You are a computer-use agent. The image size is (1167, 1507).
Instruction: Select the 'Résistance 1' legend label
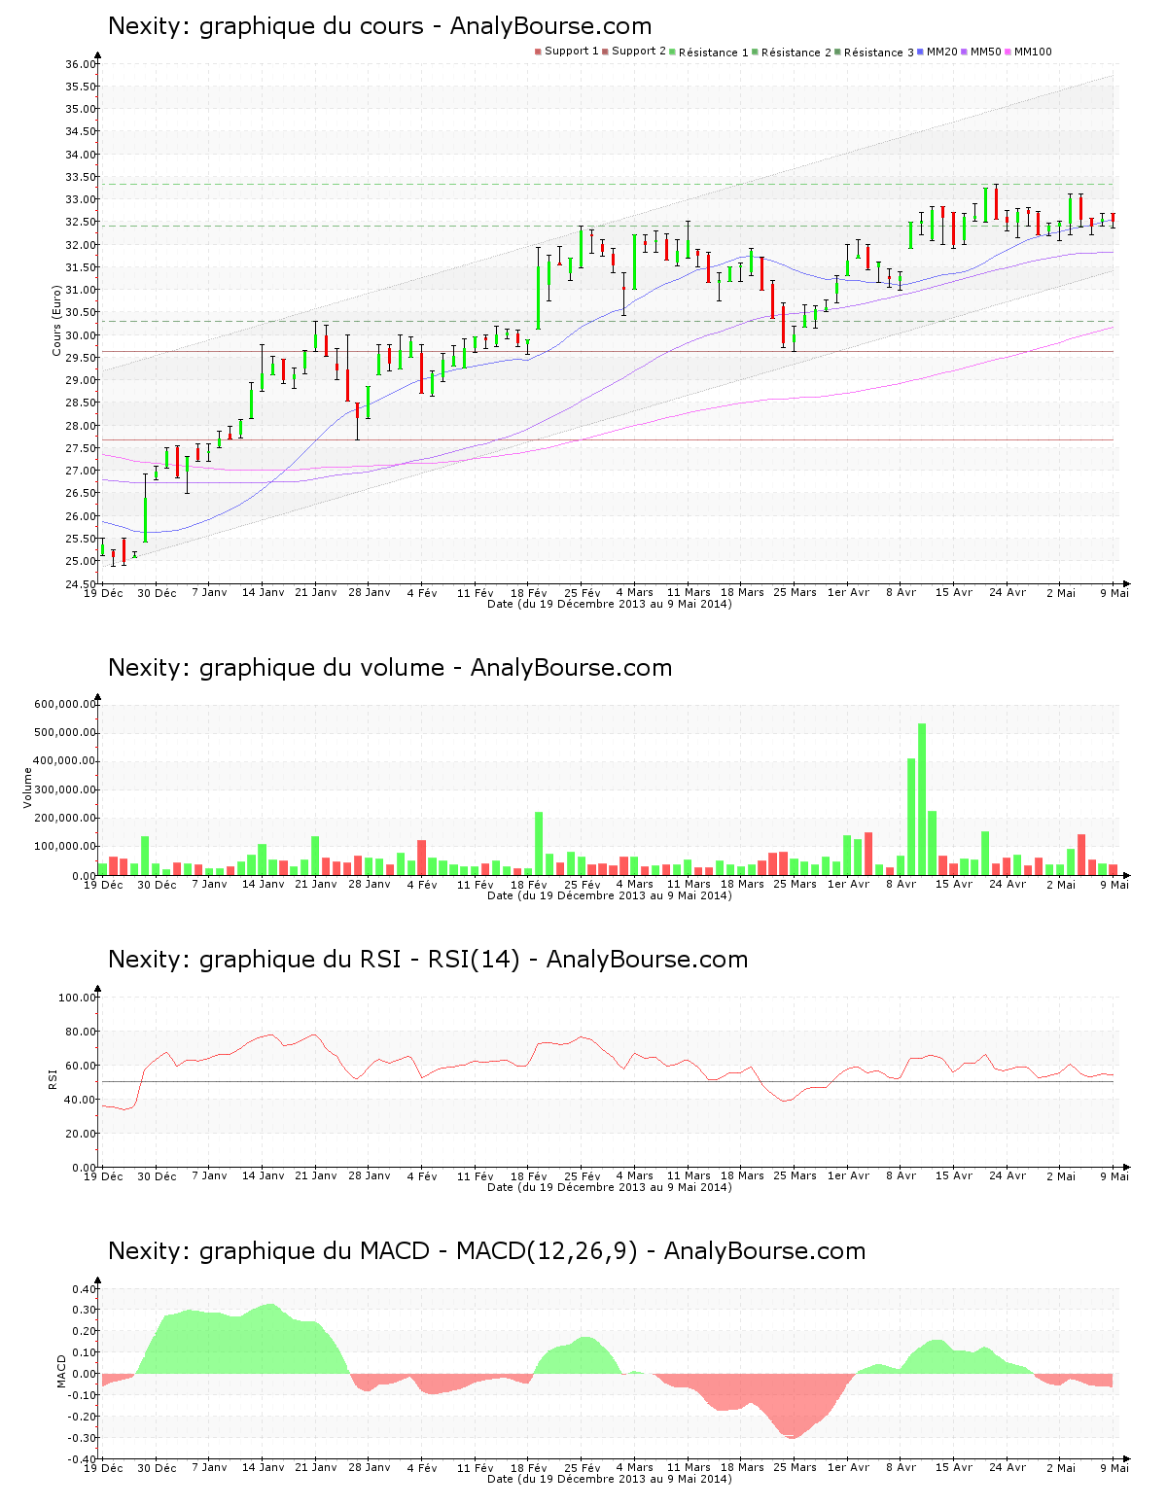click(714, 52)
